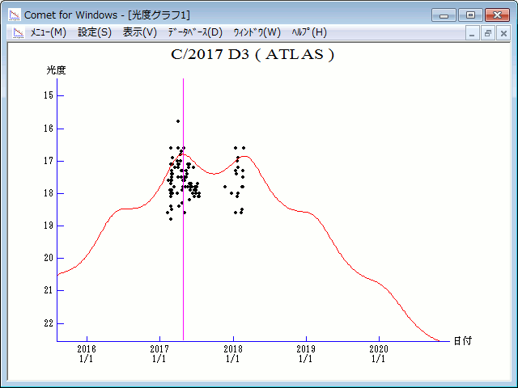Click the 日付 date axis label

tap(462, 340)
